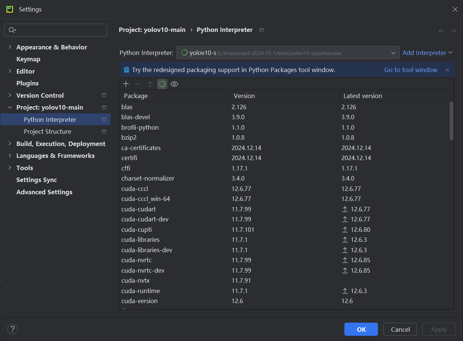The width and height of the screenshot is (463, 341).
Task: Click upgrade arrow for cuda-runtime latest version
Action: (345, 291)
